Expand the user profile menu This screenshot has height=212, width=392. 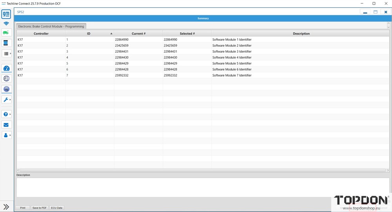click(x=6, y=135)
